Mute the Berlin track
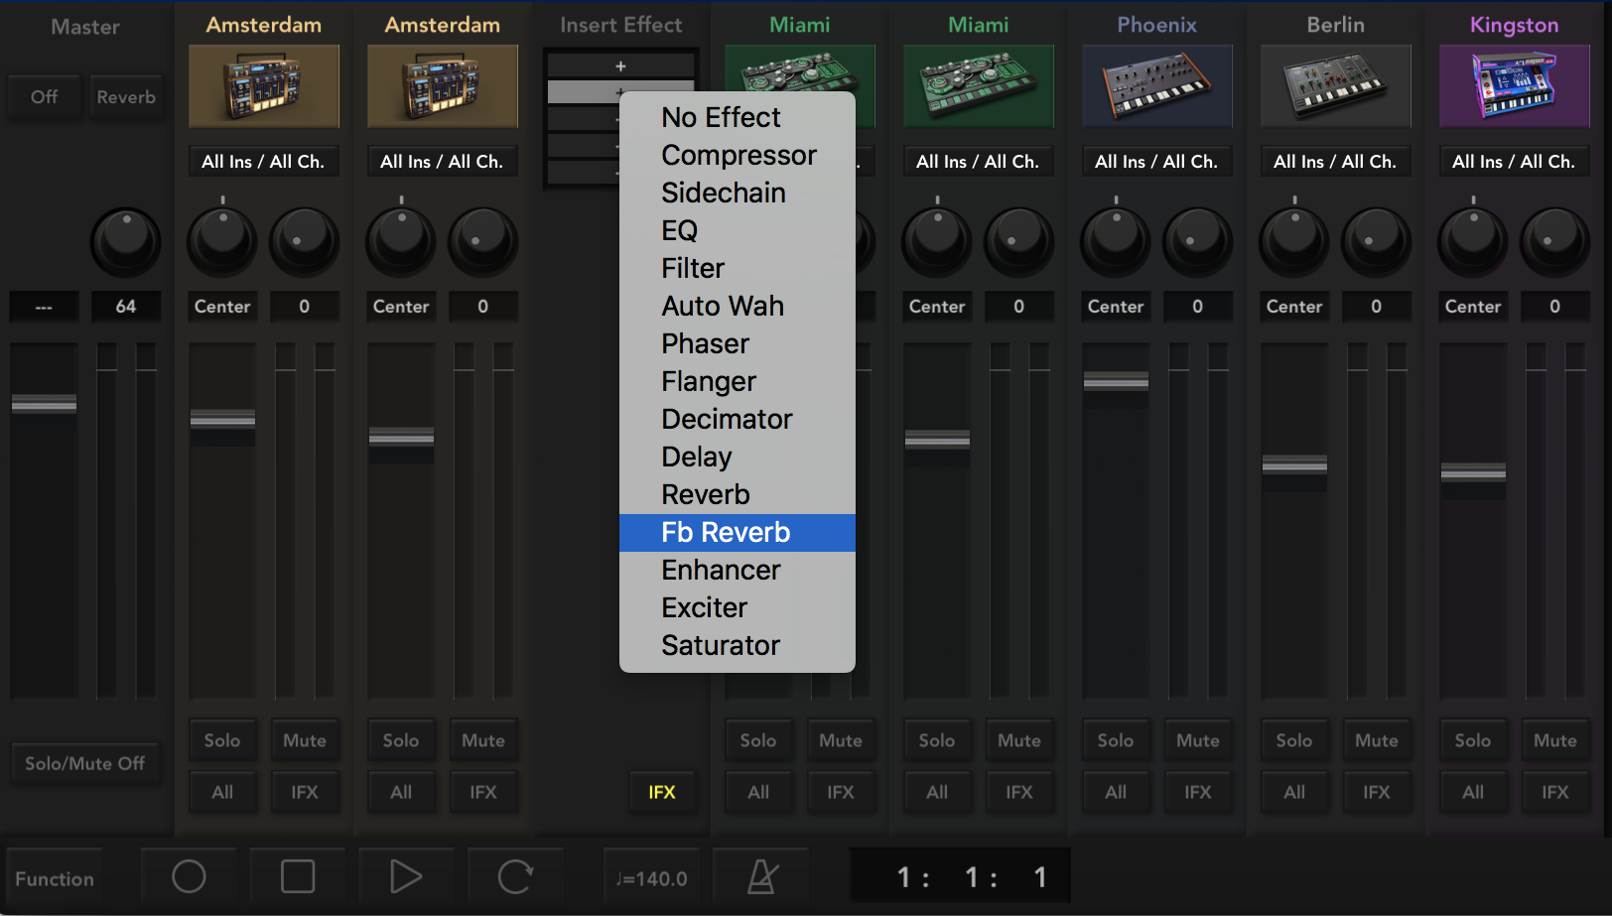Screen dimensions: 1612x916 tap(1377, 740)
